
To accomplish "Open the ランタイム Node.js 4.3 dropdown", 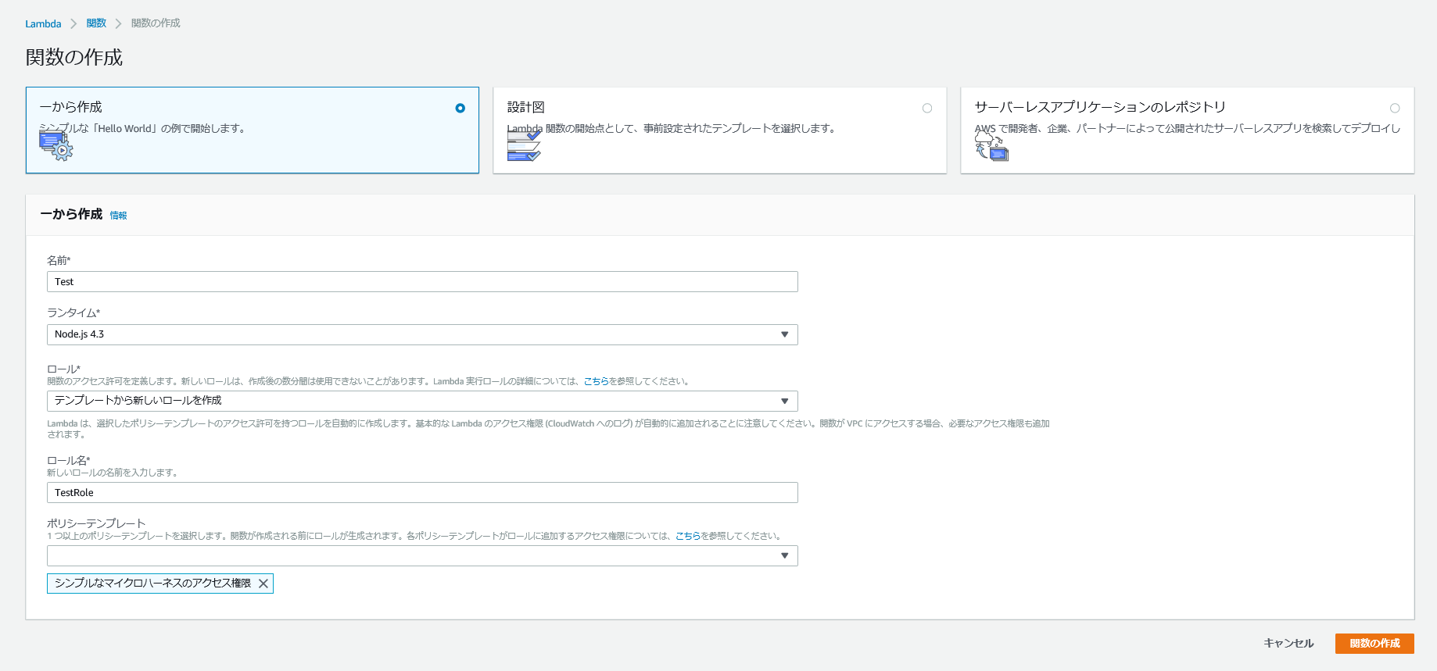I will [x=422, y=334].
